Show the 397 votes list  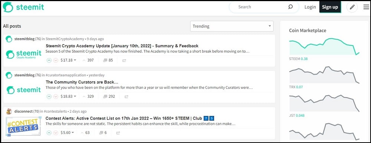coord(88,60)
